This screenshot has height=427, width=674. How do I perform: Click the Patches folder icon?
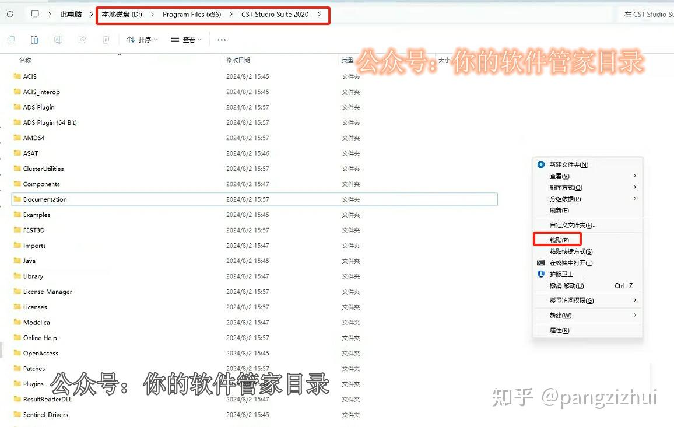(17, 368)
